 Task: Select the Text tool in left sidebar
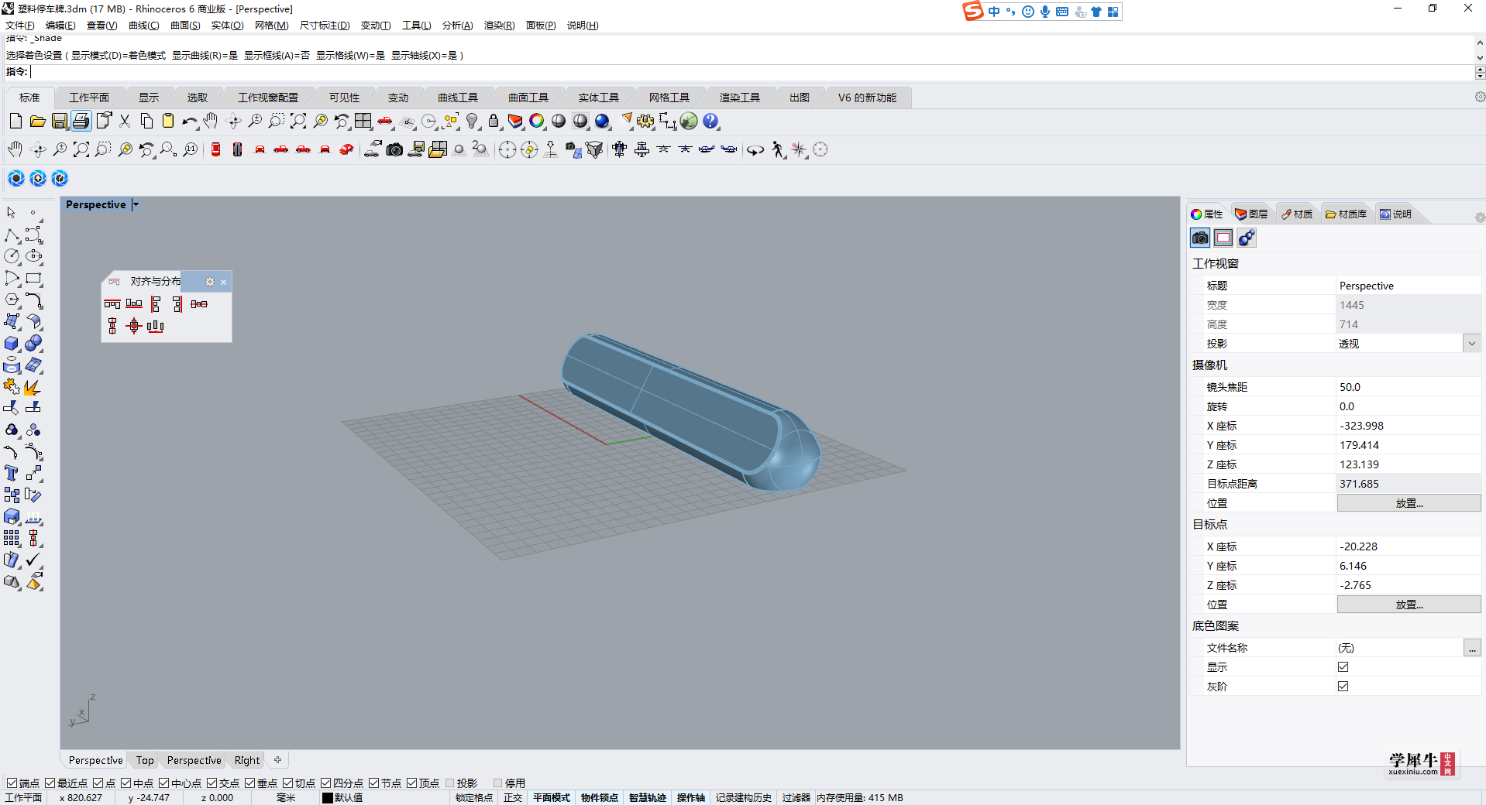point(12,473)
